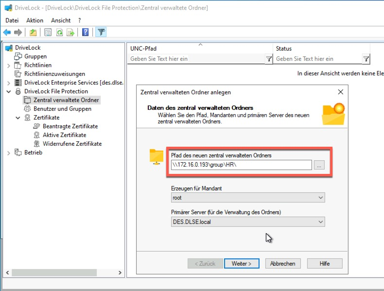Click the Widerrufene Zertifikate icon
The width and height of the screenshot is (384, 291).
pyautogui.click(x=36, y=144)
